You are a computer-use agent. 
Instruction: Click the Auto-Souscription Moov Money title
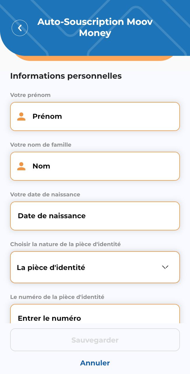95,27
